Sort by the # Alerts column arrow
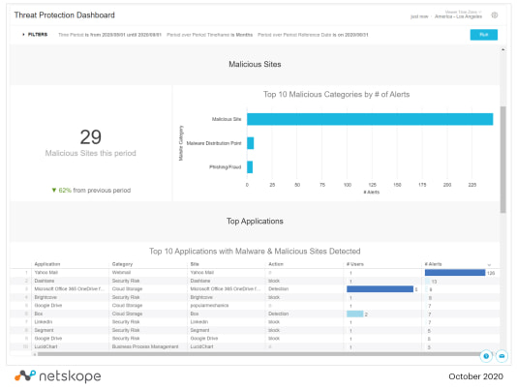Screen dimensions: 517x389 tap(489, 265)
